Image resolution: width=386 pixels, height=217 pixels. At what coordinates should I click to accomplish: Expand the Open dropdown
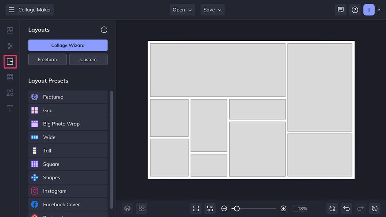(182, 10)
